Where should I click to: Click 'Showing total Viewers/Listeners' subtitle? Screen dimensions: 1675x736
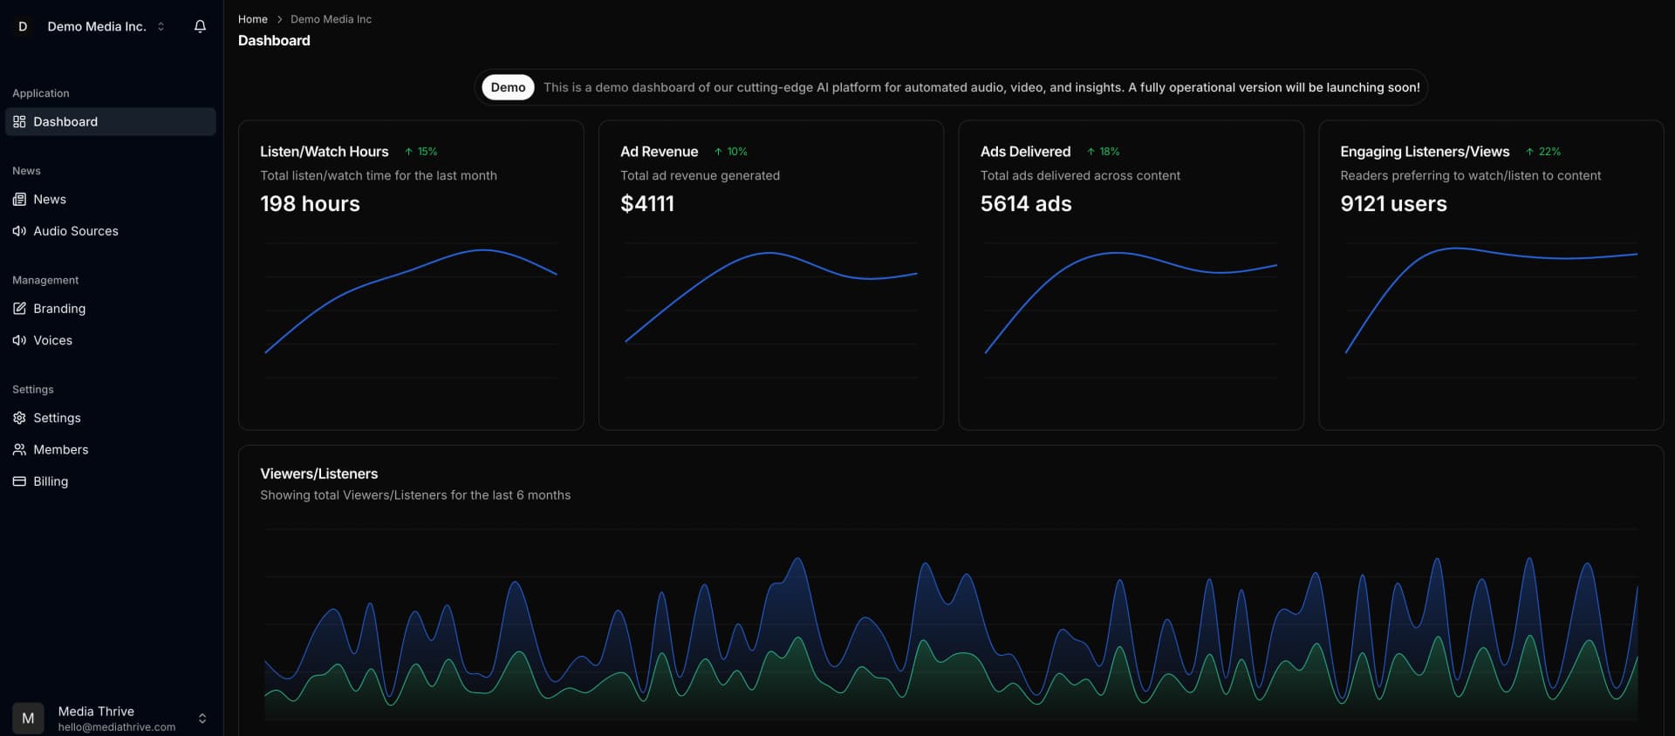415,495
